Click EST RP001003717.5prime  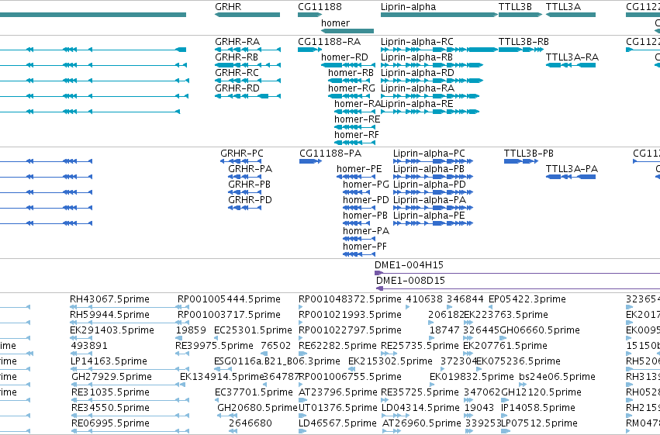(229, 315)
